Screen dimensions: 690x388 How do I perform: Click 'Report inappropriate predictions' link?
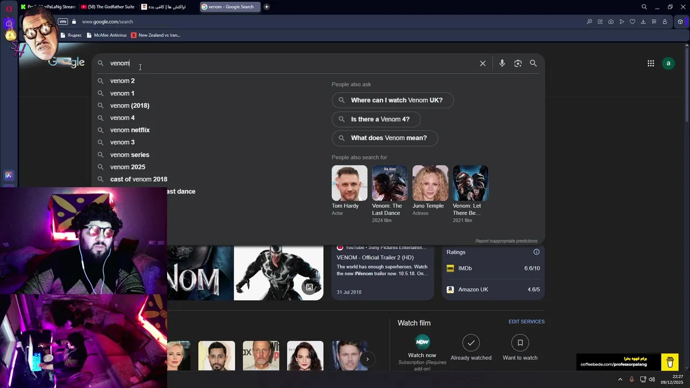[506, 241]
